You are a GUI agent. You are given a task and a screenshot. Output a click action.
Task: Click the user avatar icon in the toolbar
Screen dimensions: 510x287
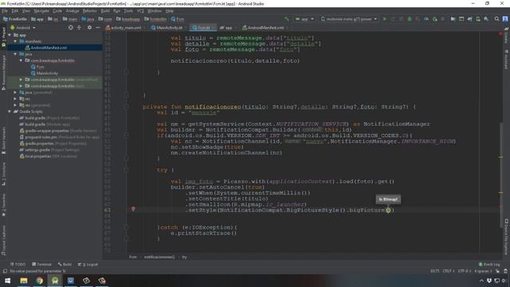tap(505, 19)
